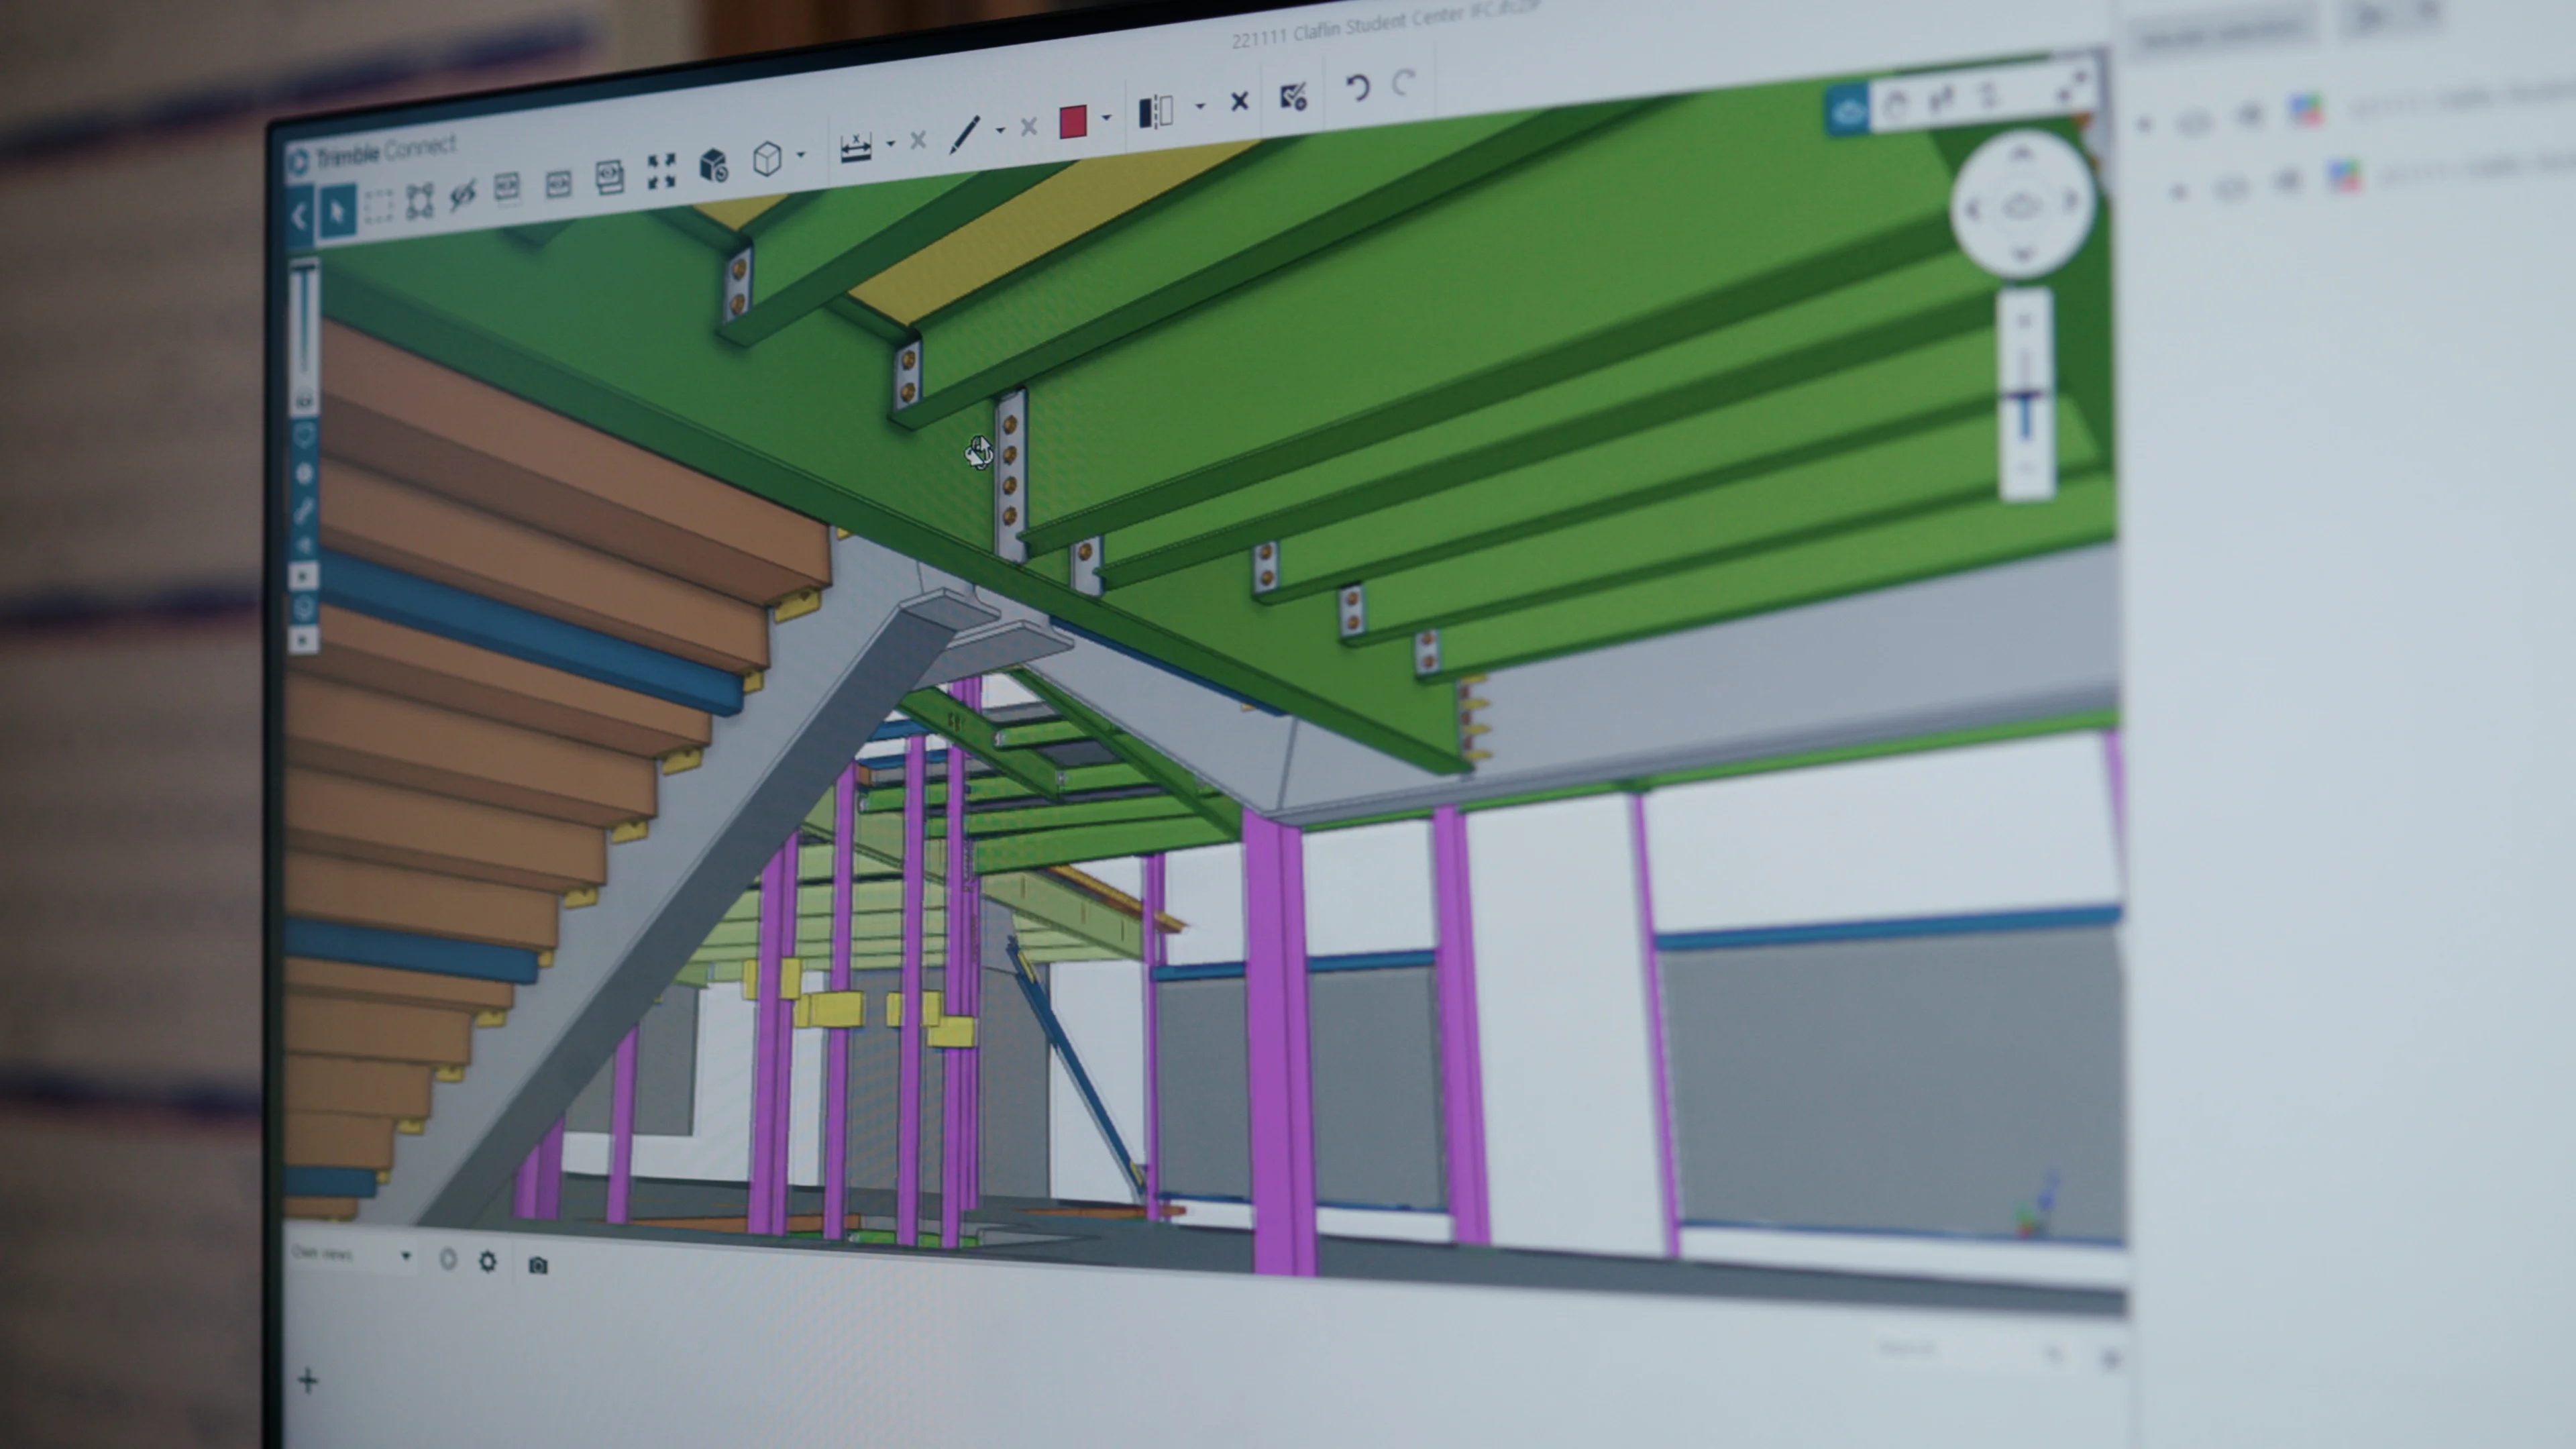
Task: Click the vertical slider in the left tool strip
Action: pos(305,323)
